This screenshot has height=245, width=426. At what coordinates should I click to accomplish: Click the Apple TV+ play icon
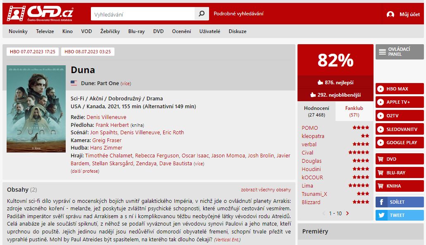pyautogui.click(x=381, y=102)
